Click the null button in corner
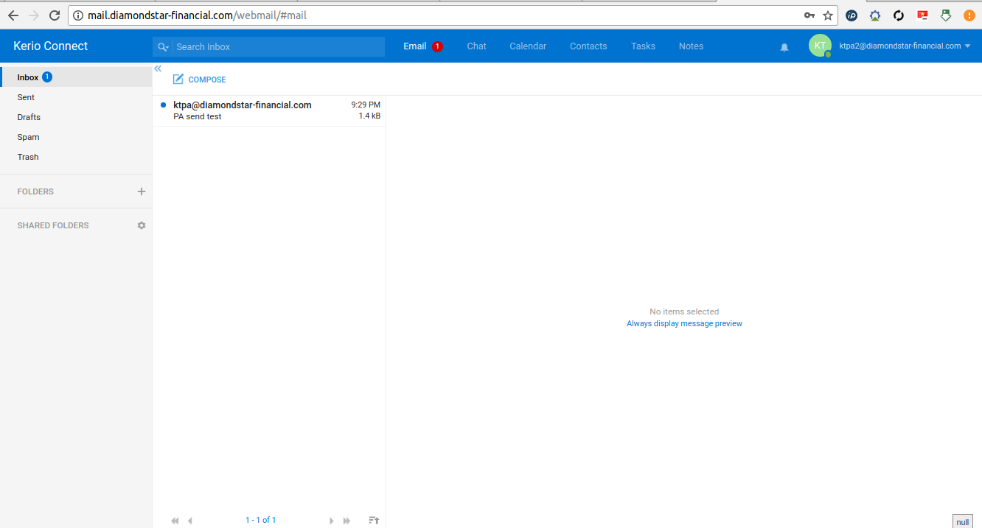Image resolution: width=982 pixels, height=528 pixels. click(x=963, y=521)
